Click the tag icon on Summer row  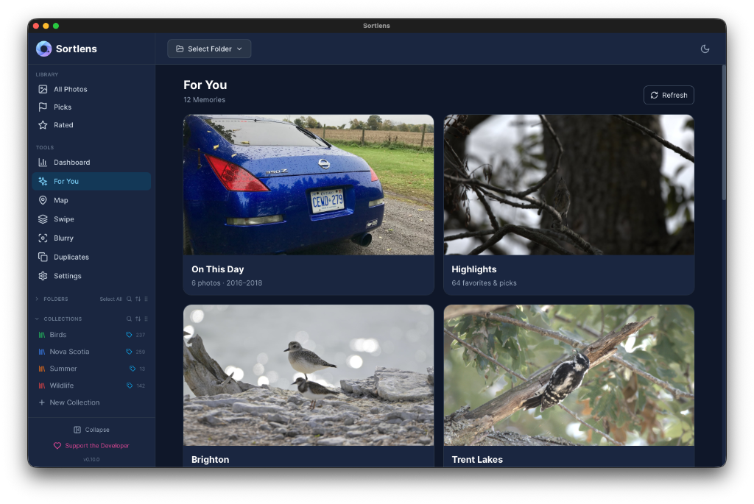133,369
